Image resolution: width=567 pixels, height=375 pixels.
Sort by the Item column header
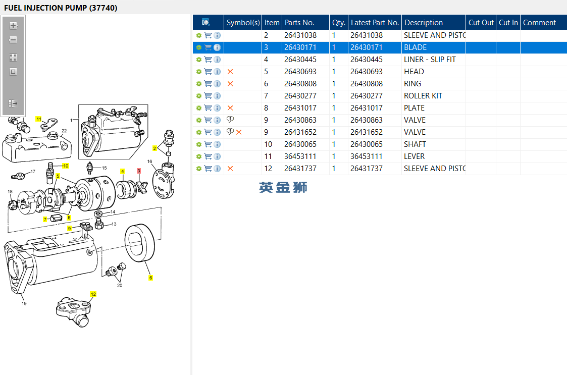[272, 22]
